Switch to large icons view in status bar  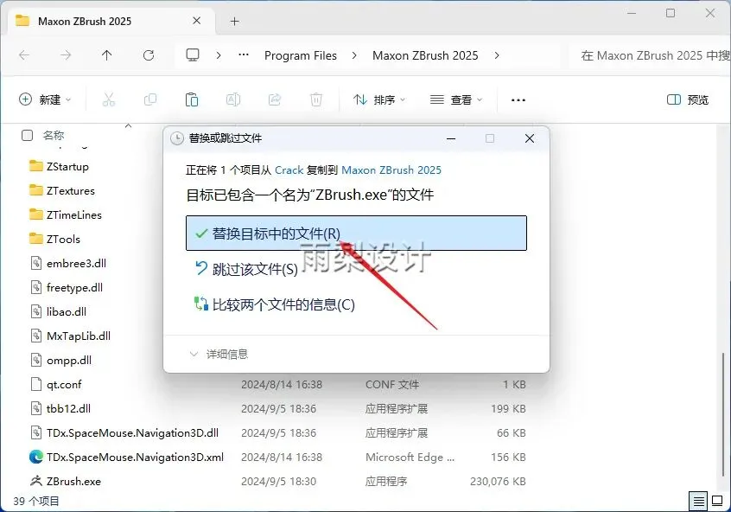pos(717,502)
